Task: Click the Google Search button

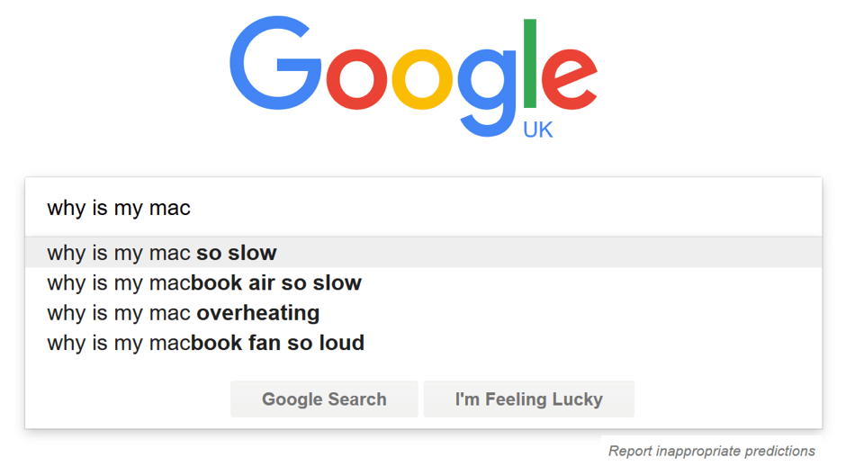Action: [x=324, y=399]
